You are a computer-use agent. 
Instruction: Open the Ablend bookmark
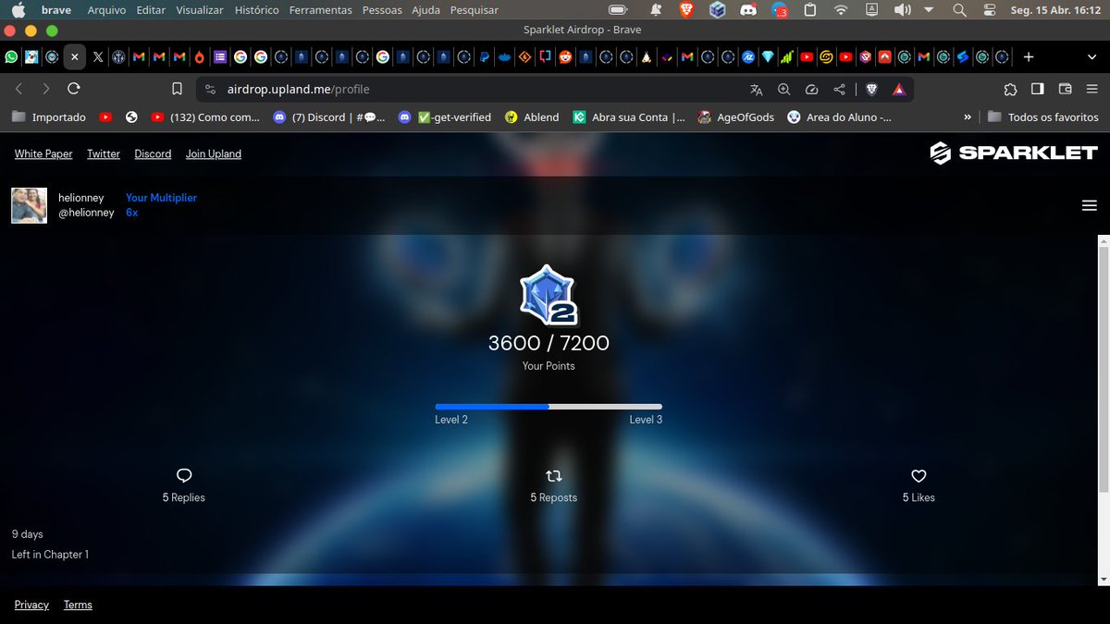(x=532, y=117)
